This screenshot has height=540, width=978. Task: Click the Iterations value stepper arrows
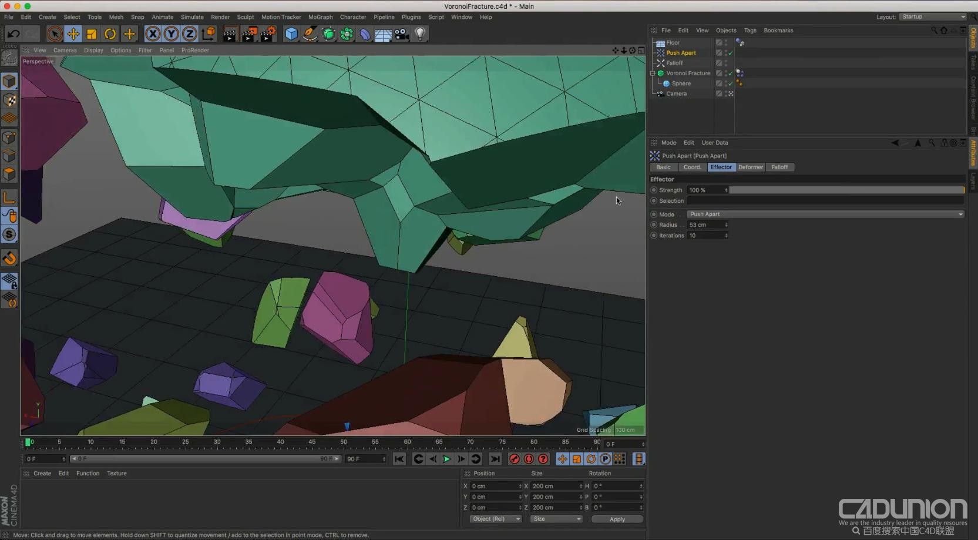tap(726, 236)
